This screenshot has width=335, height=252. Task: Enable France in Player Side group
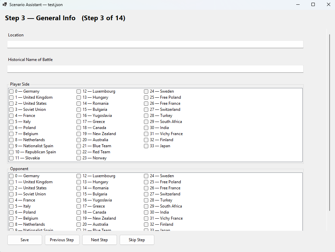point(11,116)
